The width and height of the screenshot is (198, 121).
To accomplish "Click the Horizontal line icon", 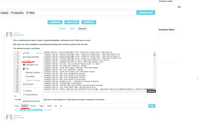I will point(24,95).
